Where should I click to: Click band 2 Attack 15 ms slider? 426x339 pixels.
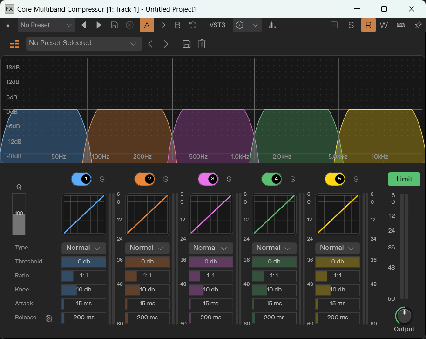147,304
